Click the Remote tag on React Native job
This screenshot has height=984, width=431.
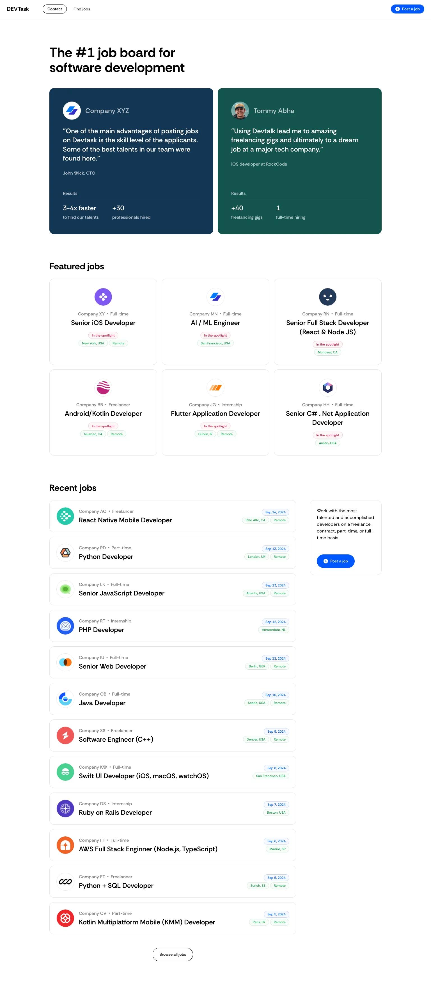(279, 520)
